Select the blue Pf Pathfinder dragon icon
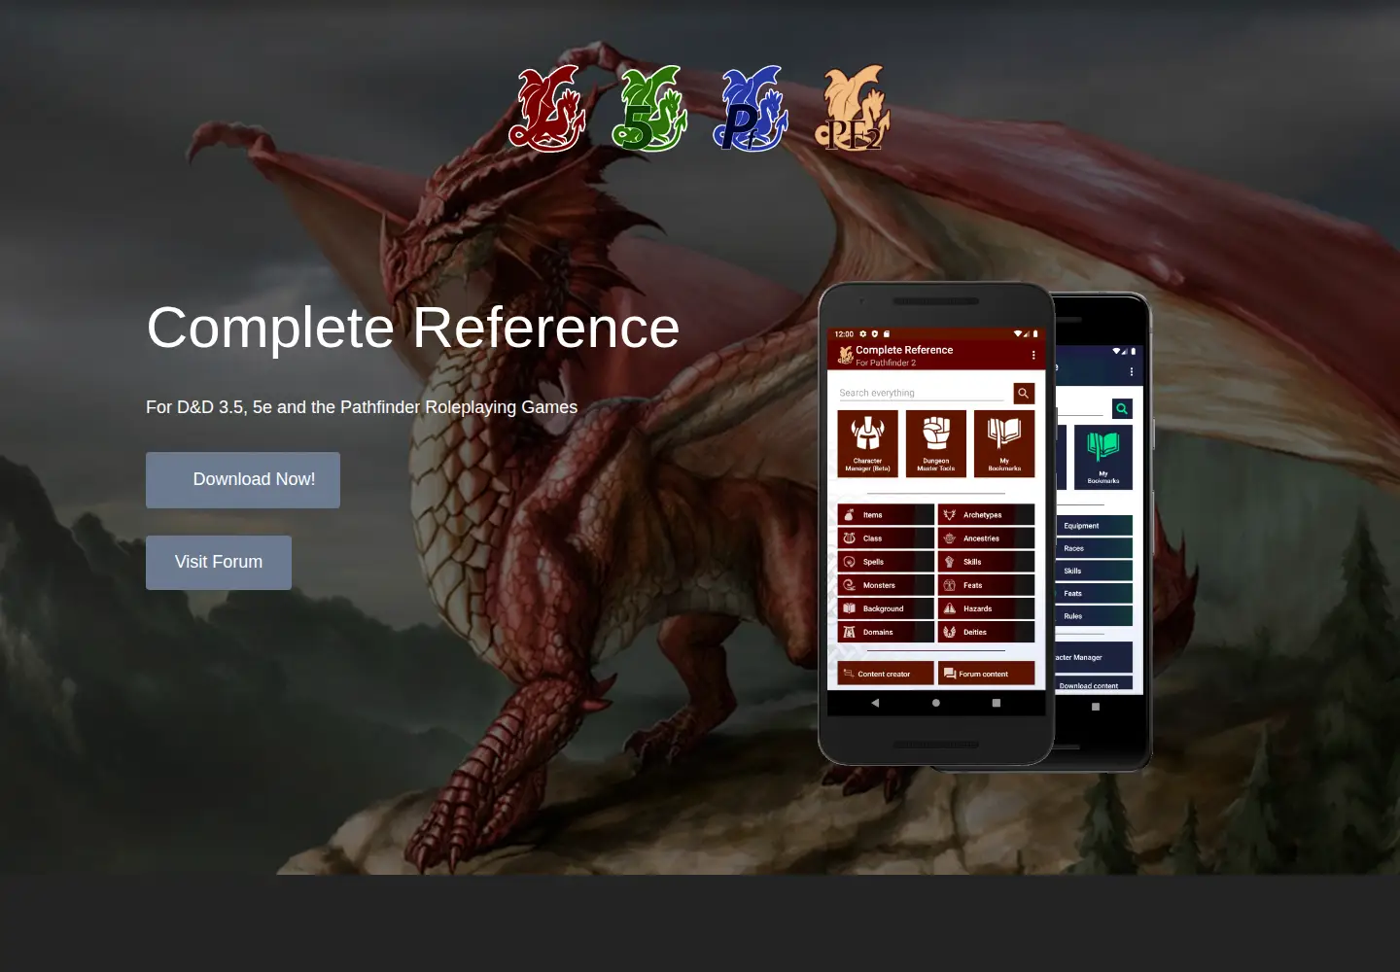The width and height of the screenshot is (1400, 972). coord(751,109)
